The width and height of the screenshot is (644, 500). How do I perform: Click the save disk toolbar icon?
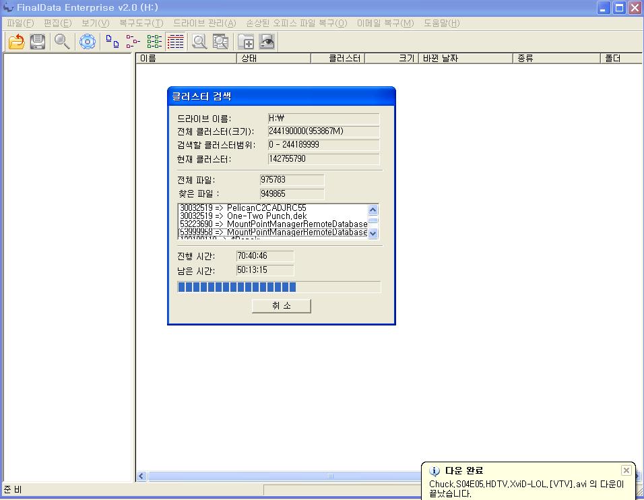(38, 42)
